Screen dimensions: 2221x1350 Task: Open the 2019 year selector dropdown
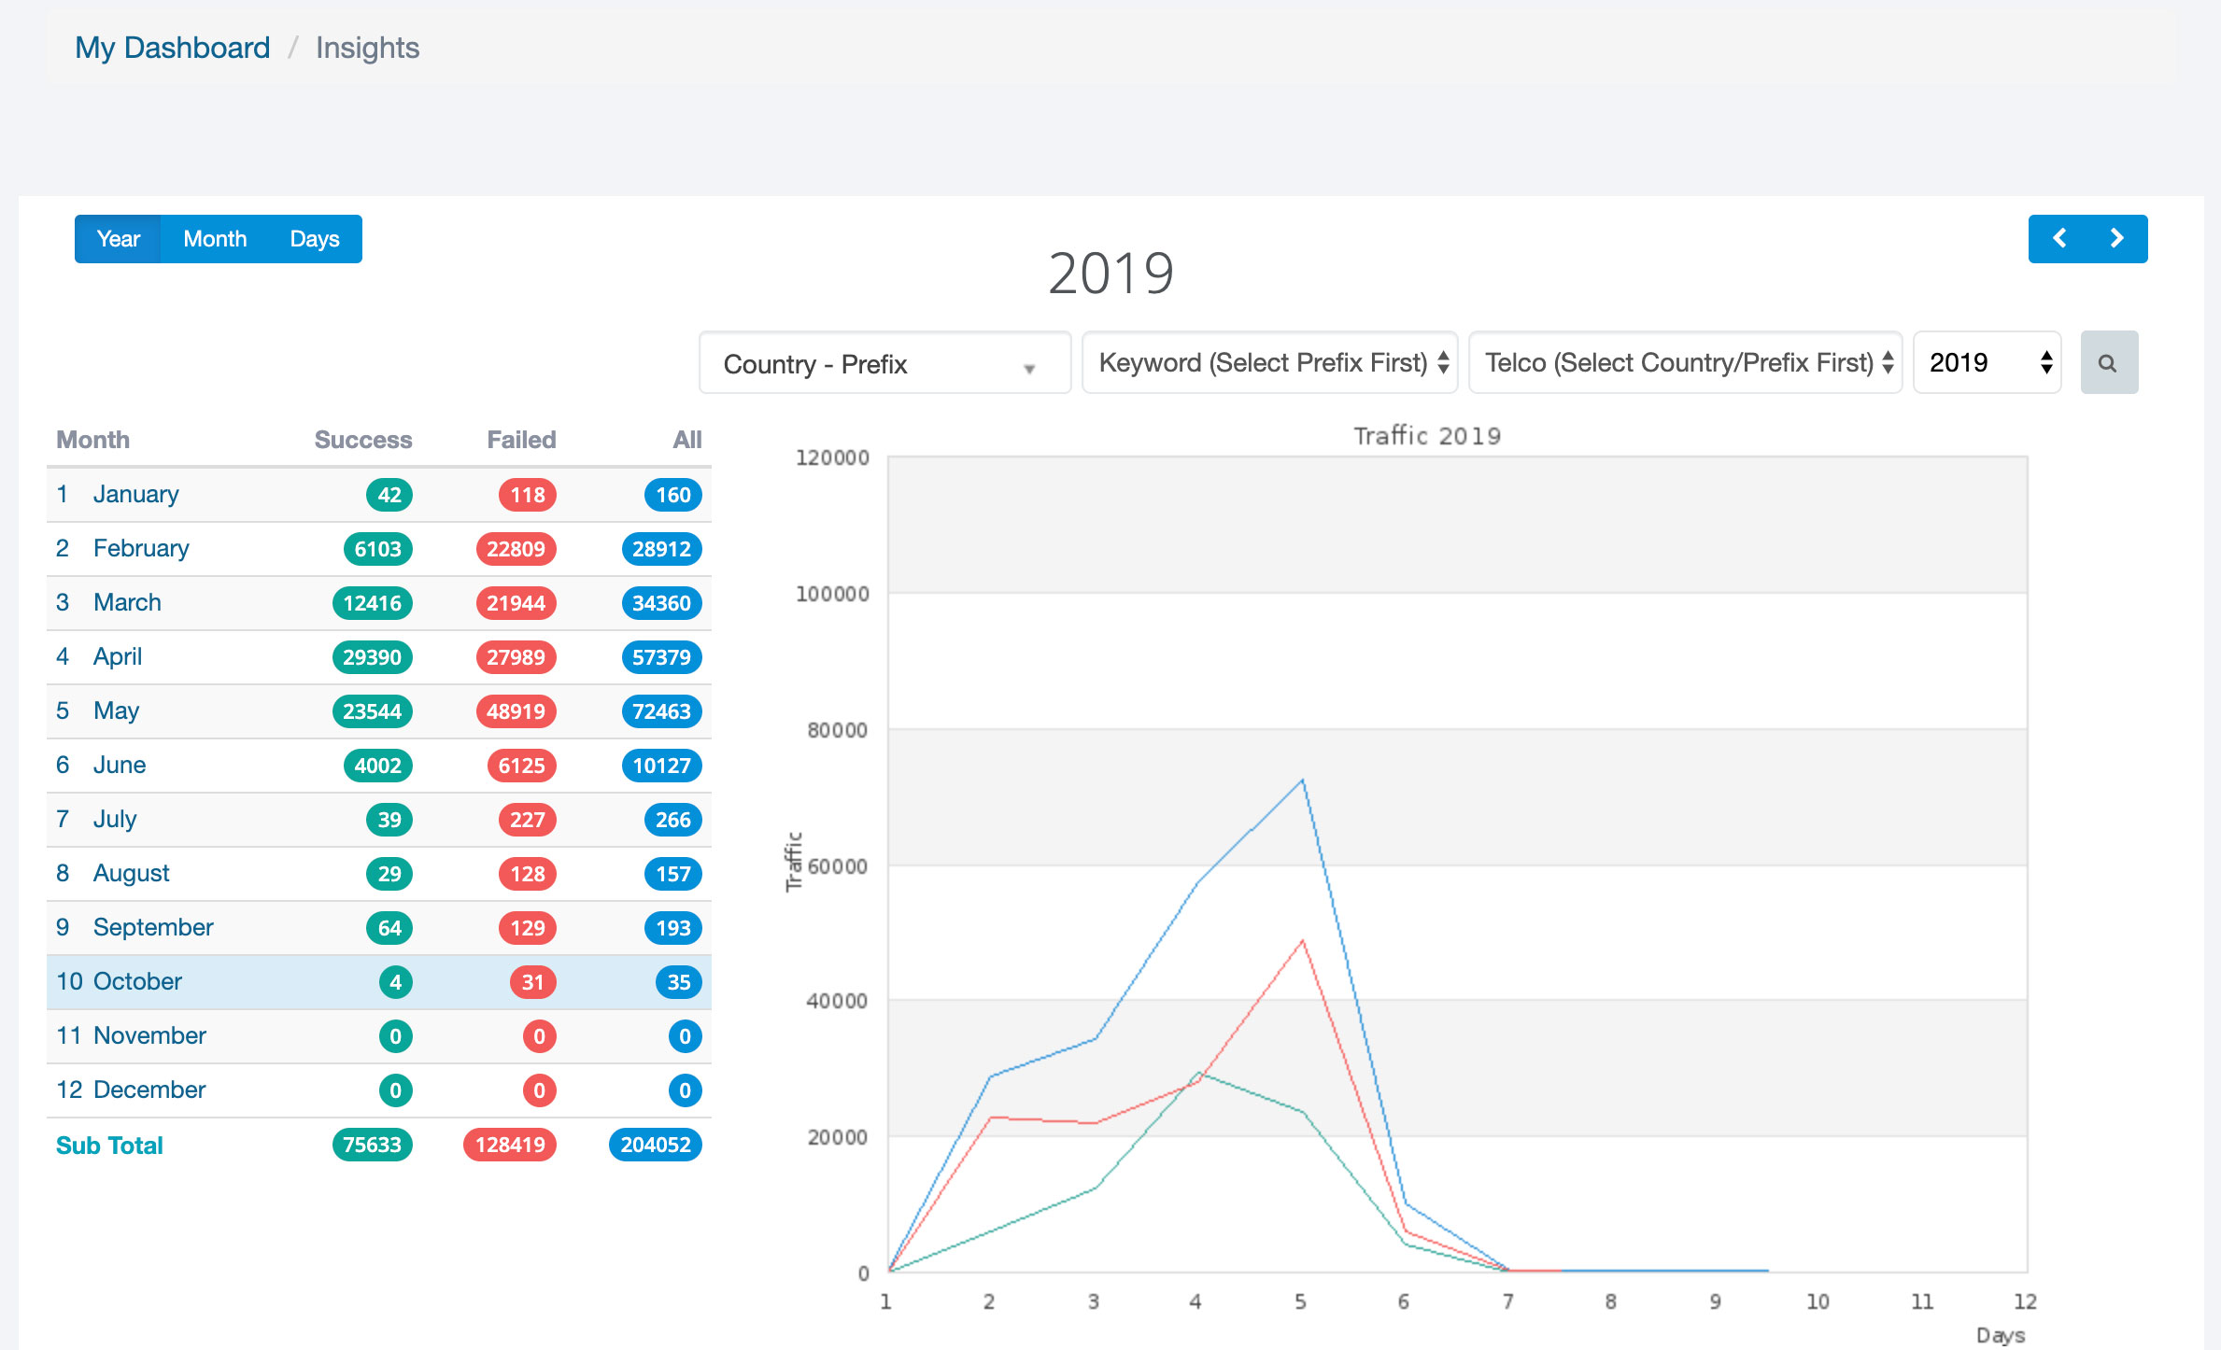point(1987,363)
